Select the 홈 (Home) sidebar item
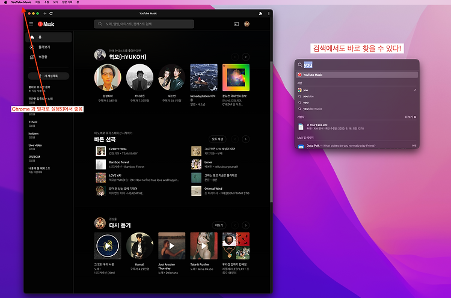This screenshot has width=451, height=298. tap(49, 37)
